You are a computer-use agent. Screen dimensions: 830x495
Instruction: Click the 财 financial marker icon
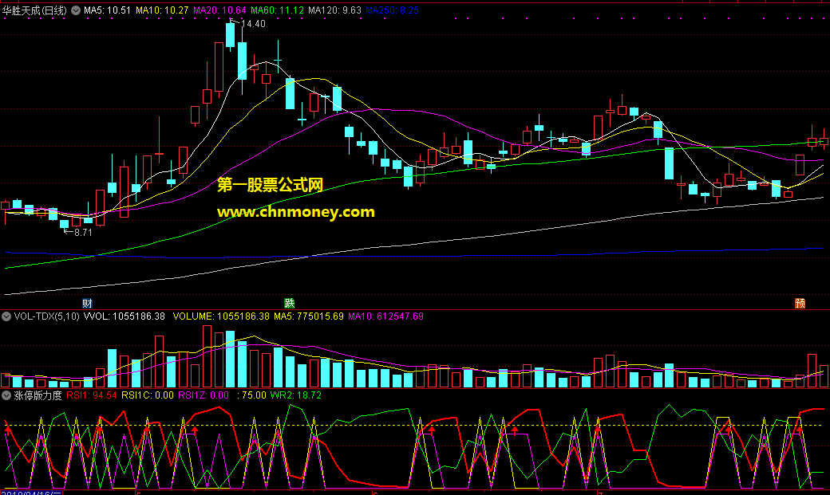pyautogui.click(x=87, y=303)
